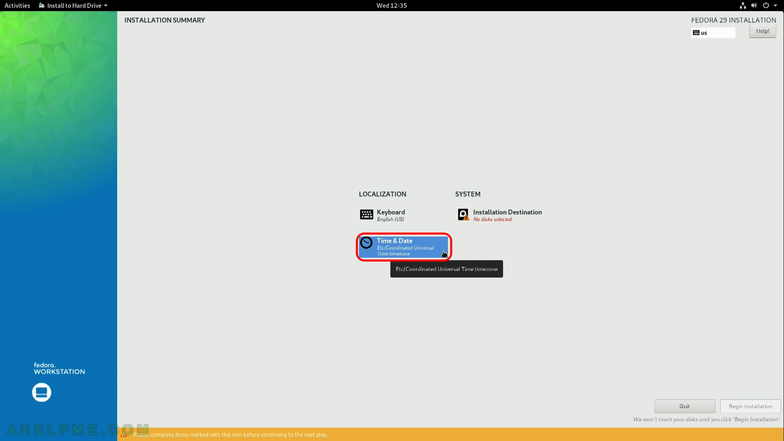Click the us keyboard layout indicator field

713,33
